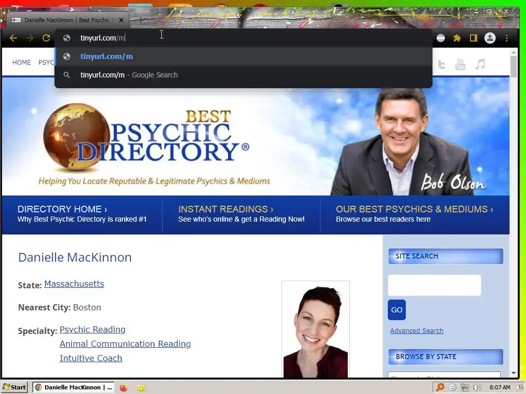Image resolution: width=526 pixels, height=394 pixels.
Task: Click the Danielle MacKinnon page heading
Action: click(x=75, y=258)
